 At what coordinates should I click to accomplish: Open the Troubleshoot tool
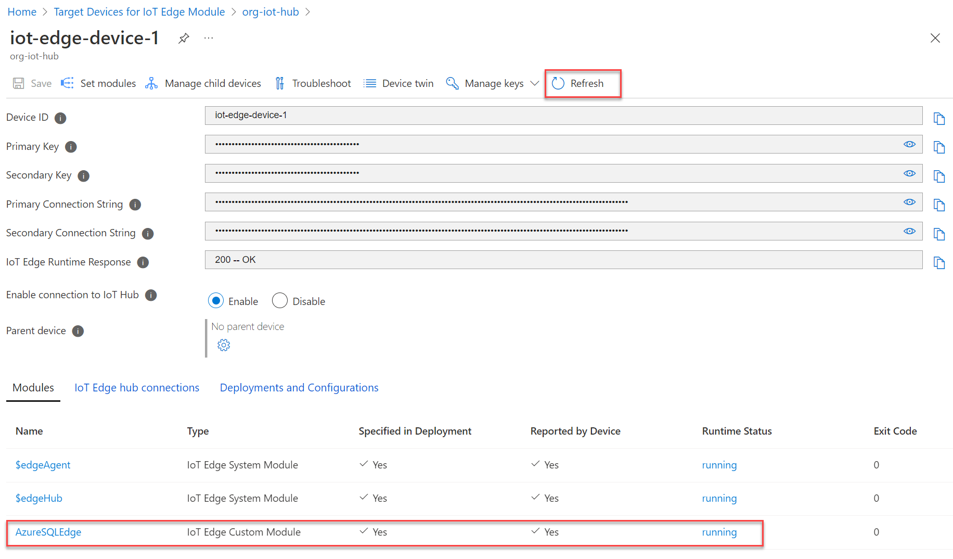pyautogui.click(x=313, y=83)
